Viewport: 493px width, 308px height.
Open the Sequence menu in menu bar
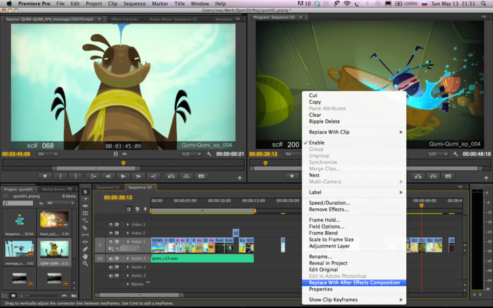[134, 4]
